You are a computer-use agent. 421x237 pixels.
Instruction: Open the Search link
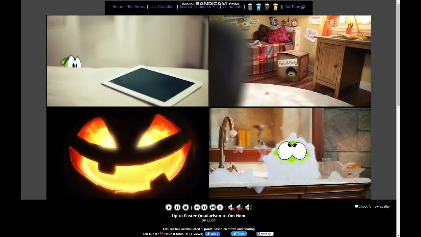[x=186, y=7]
